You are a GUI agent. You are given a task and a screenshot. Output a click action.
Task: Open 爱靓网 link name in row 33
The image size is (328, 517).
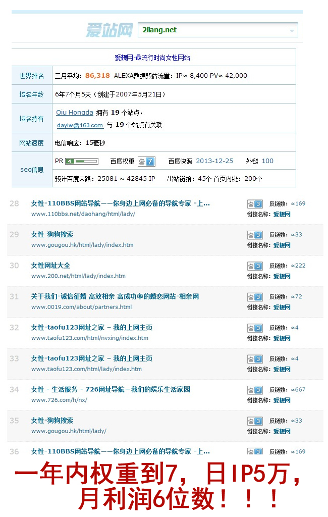[x=282, y=369]
